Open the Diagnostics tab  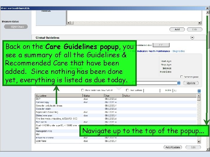178,51
